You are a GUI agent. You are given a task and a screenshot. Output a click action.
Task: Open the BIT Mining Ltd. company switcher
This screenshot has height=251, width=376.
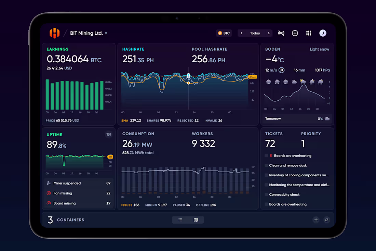click(x=88, y=33)
